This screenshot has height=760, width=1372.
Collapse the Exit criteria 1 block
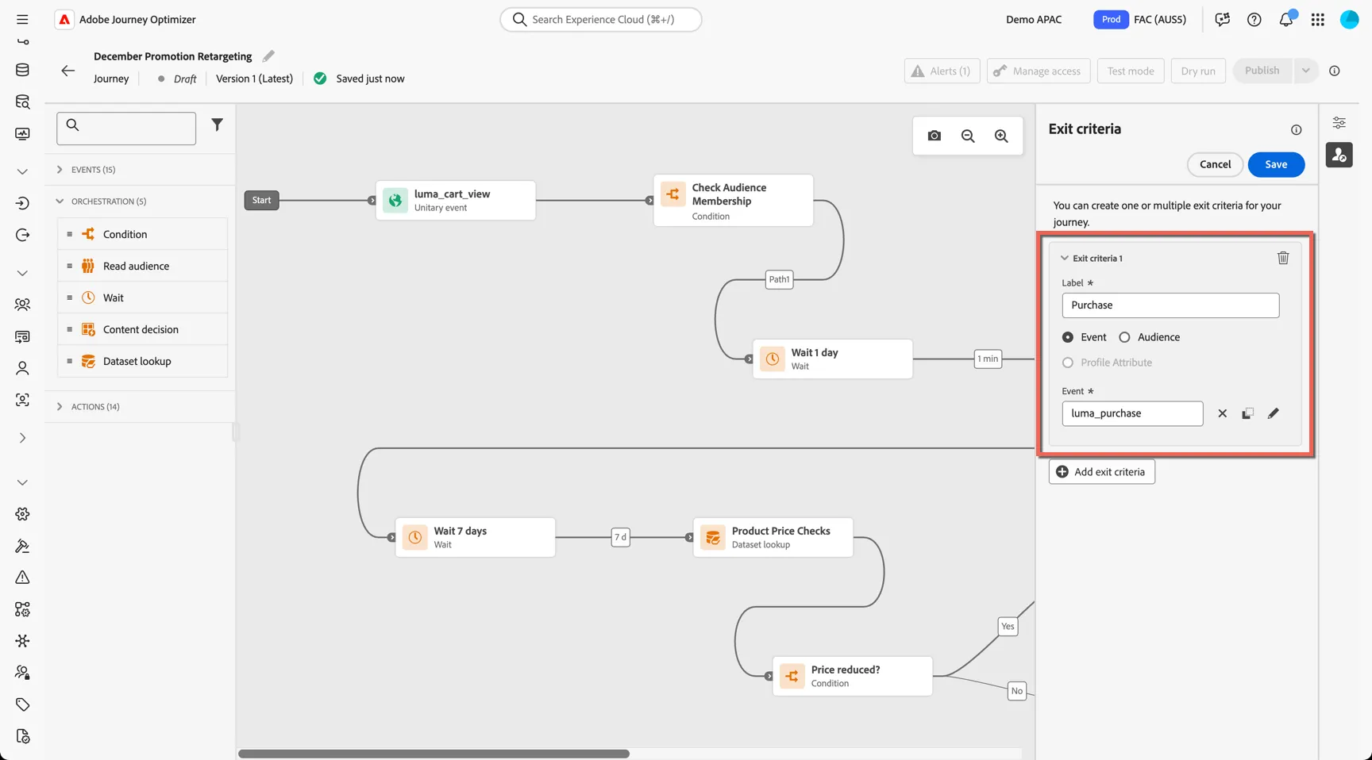[x=1065, y=258]
